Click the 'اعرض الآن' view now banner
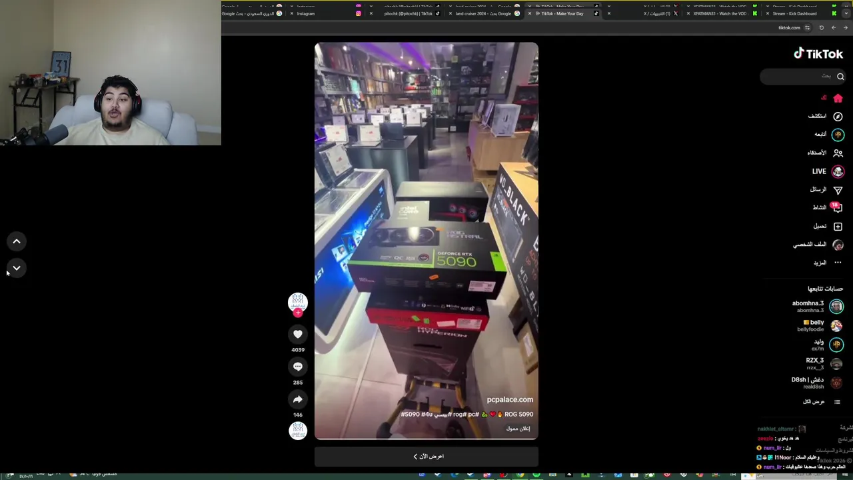Viewport: 853px width, 480px height. point(426,457)
